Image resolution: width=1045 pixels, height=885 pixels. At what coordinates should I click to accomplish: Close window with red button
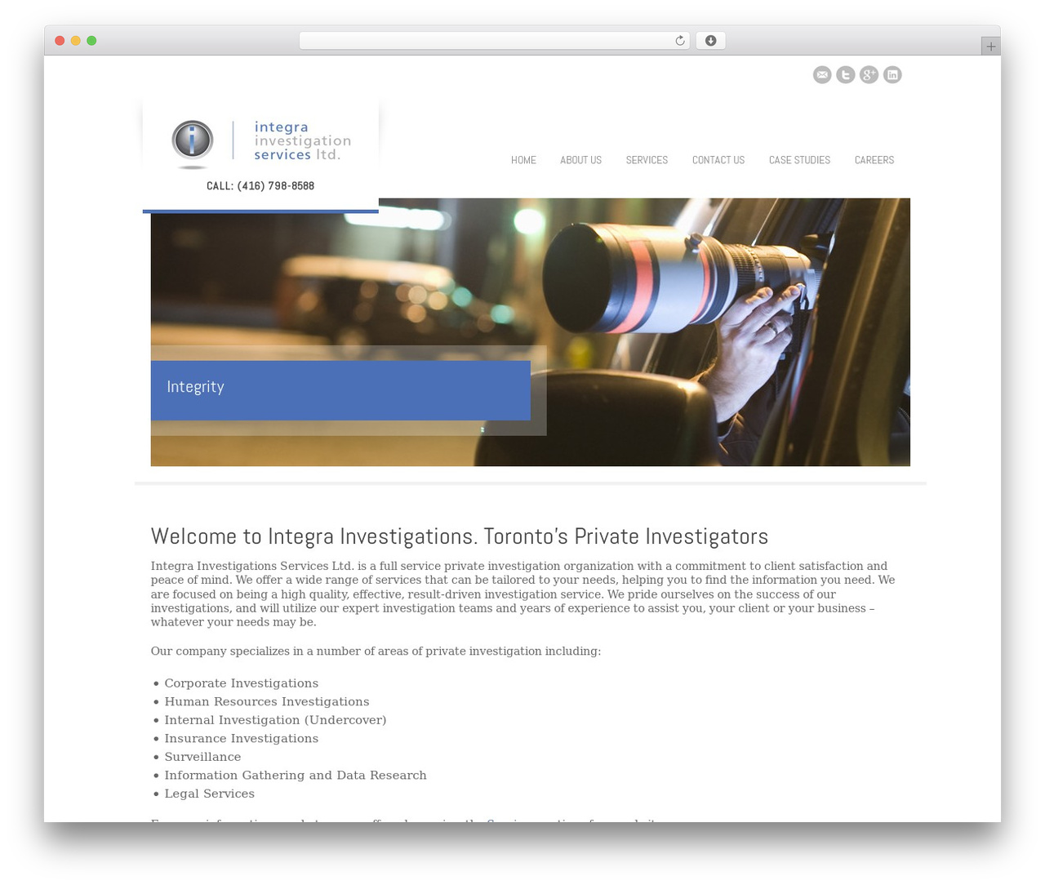pyautogui.click(x=60, y=41)
